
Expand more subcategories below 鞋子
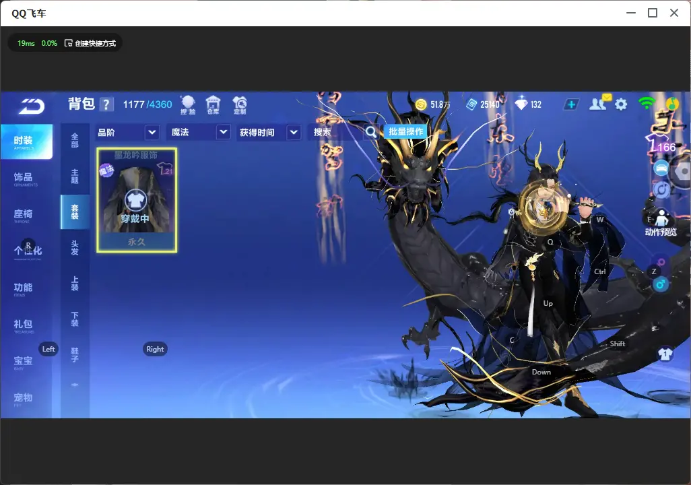[75, 385]
